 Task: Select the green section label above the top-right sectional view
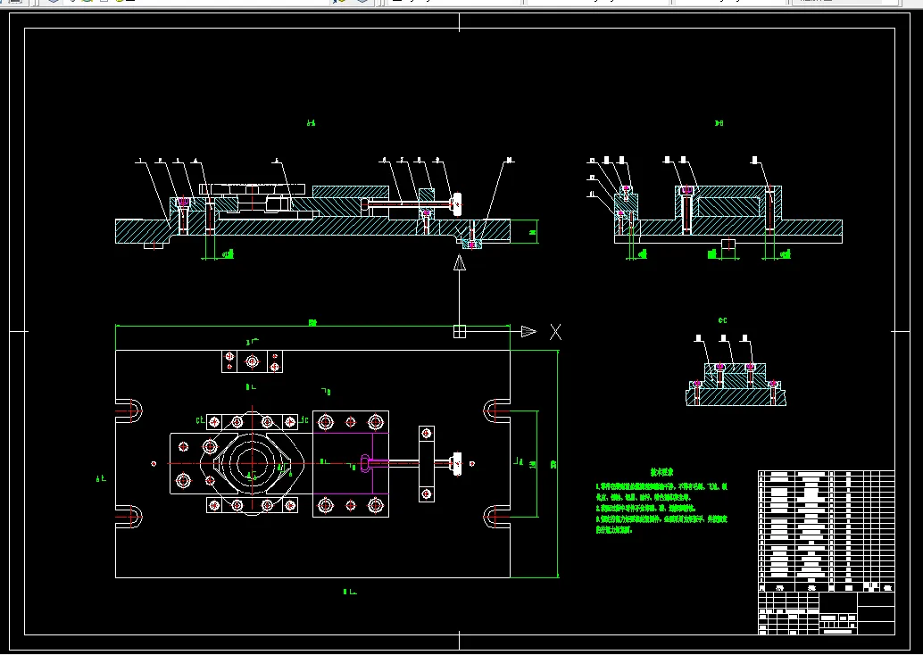pos(719,123)
